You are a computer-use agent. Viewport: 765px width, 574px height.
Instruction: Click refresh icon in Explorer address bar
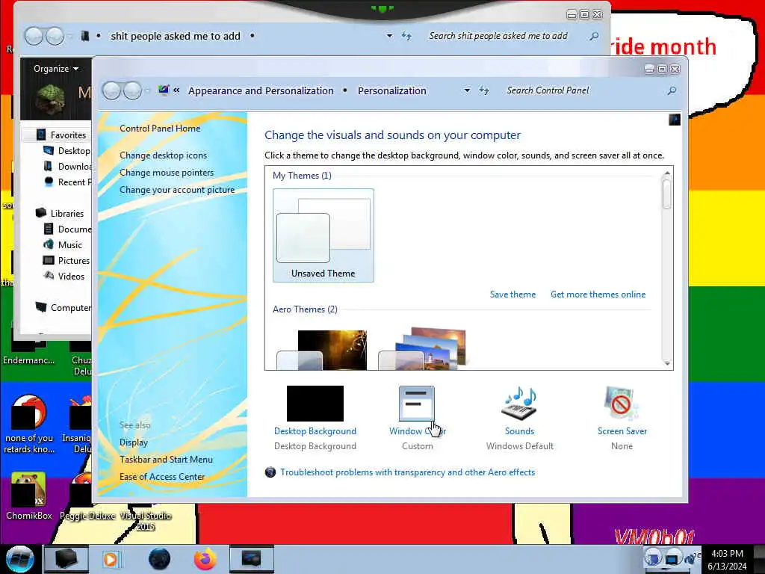pos(406,36)
